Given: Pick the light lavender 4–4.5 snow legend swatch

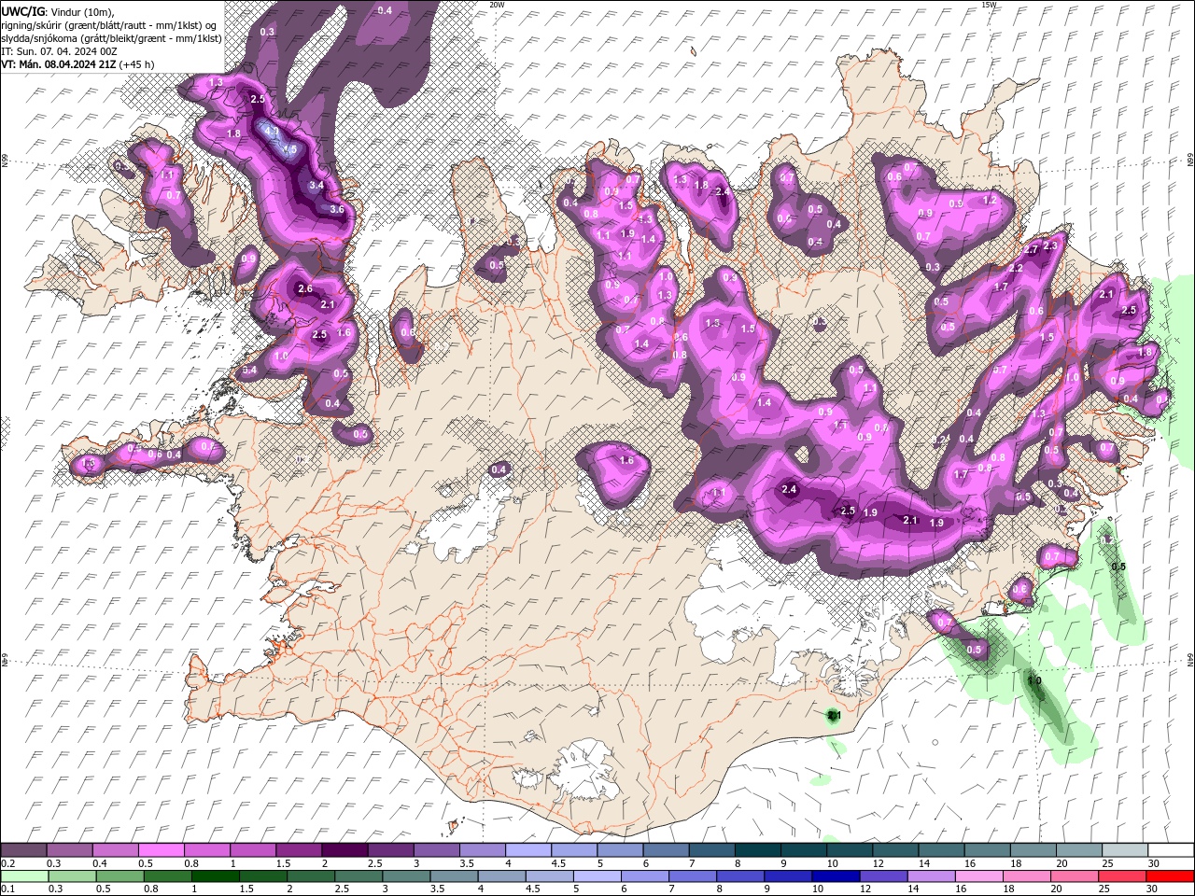Looking at the screenshot, I should pos(527,850).
